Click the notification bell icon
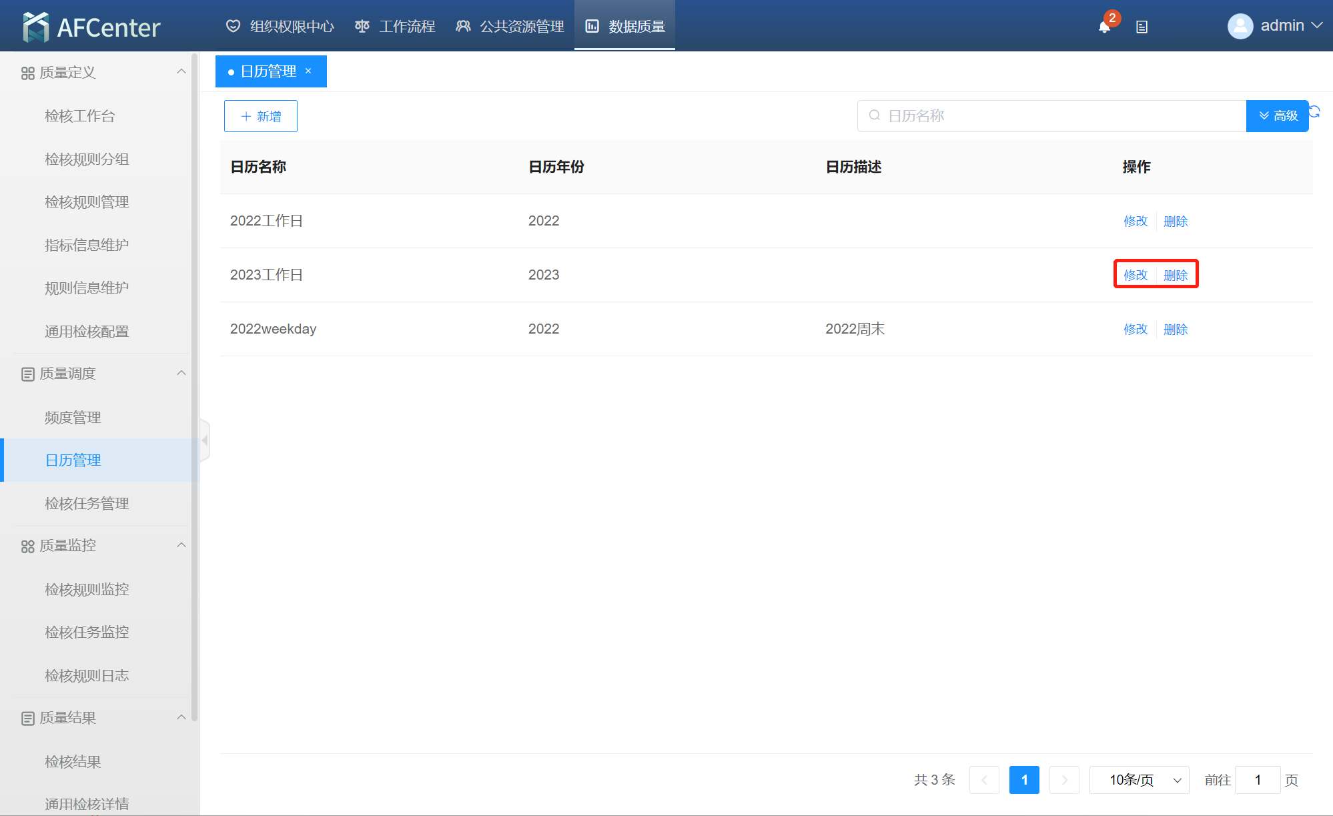The image size is (1333, 816). click(1104, 27)
